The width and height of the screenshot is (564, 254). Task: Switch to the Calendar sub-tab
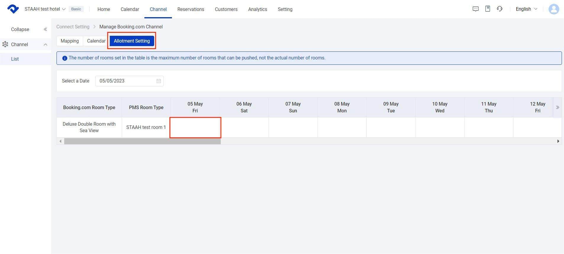[x=96, y=41]
